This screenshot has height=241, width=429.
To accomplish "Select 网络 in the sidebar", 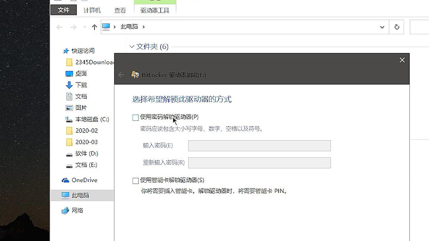I will tap(77, 211).
